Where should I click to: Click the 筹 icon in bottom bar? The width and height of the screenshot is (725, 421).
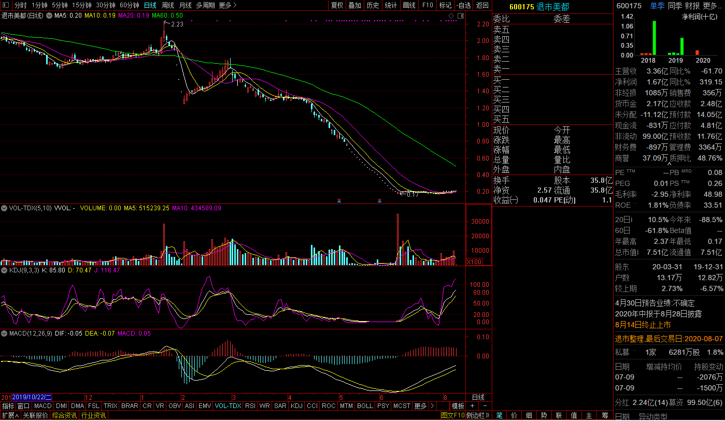[605, 415]
